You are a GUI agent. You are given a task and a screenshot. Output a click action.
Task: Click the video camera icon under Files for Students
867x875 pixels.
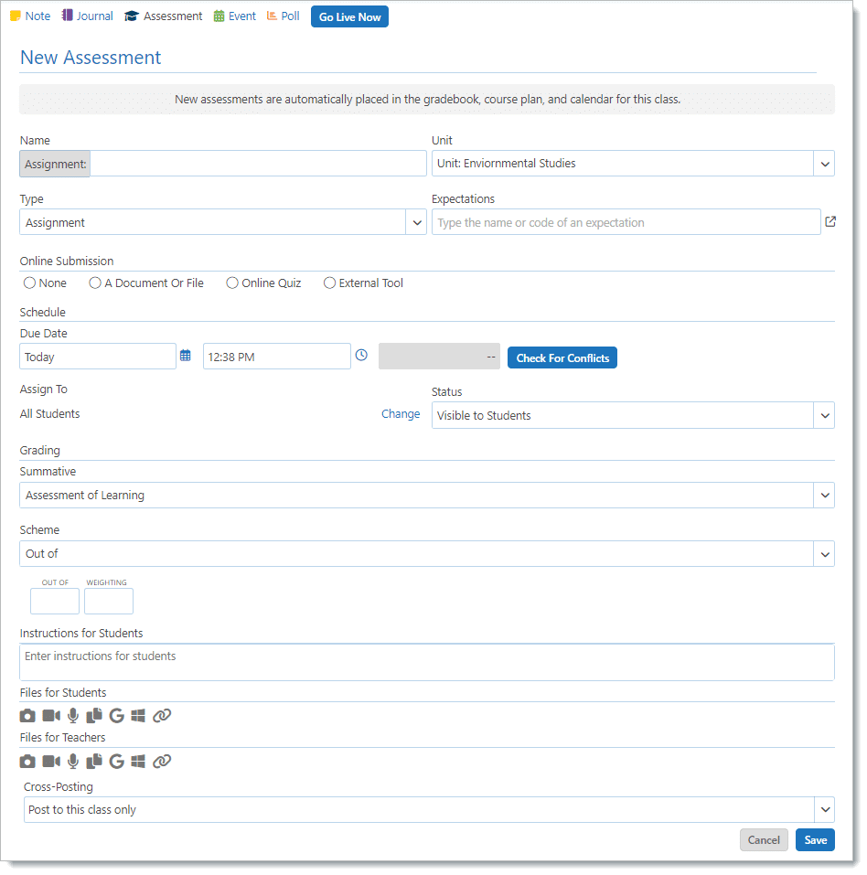51,716
